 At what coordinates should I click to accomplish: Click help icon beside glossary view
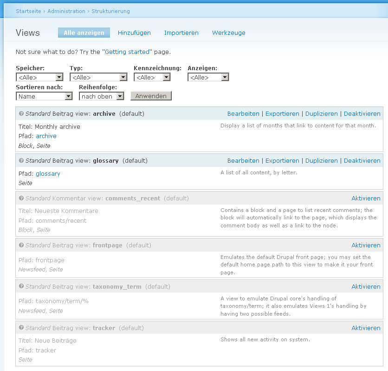21,160
